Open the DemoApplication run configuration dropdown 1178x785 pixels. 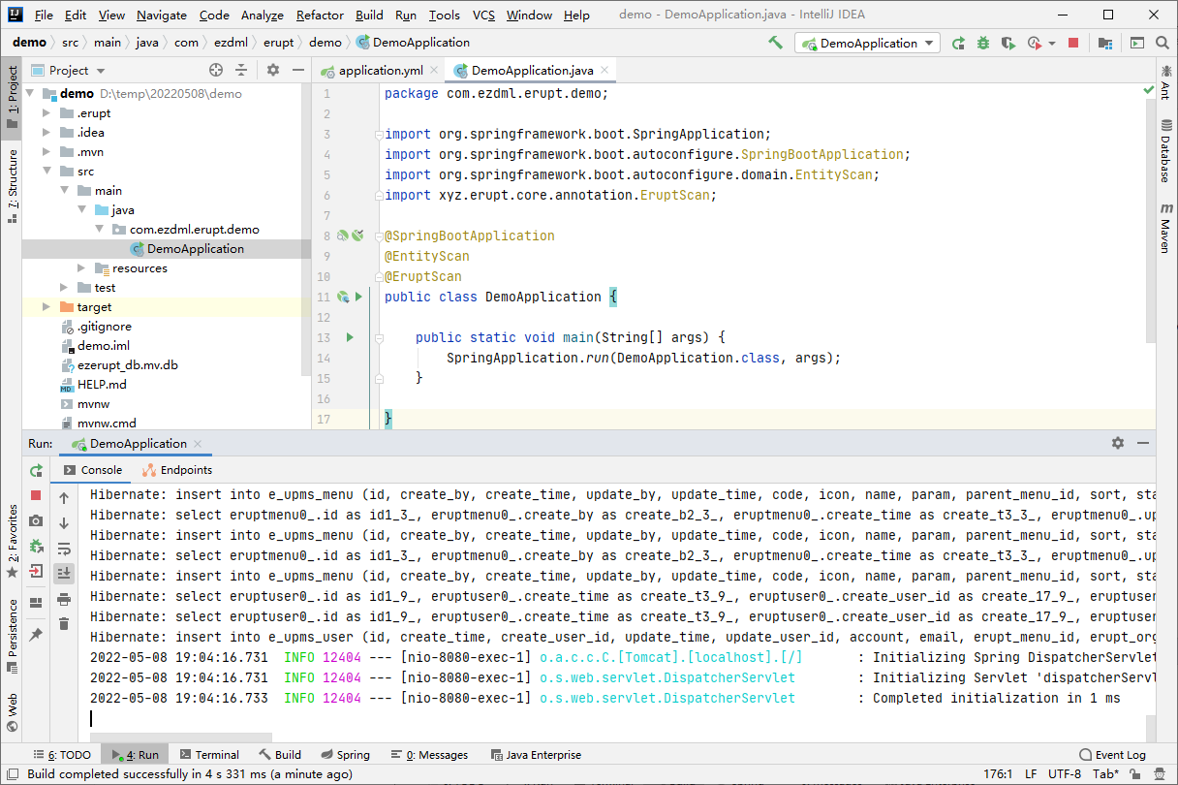867,43
